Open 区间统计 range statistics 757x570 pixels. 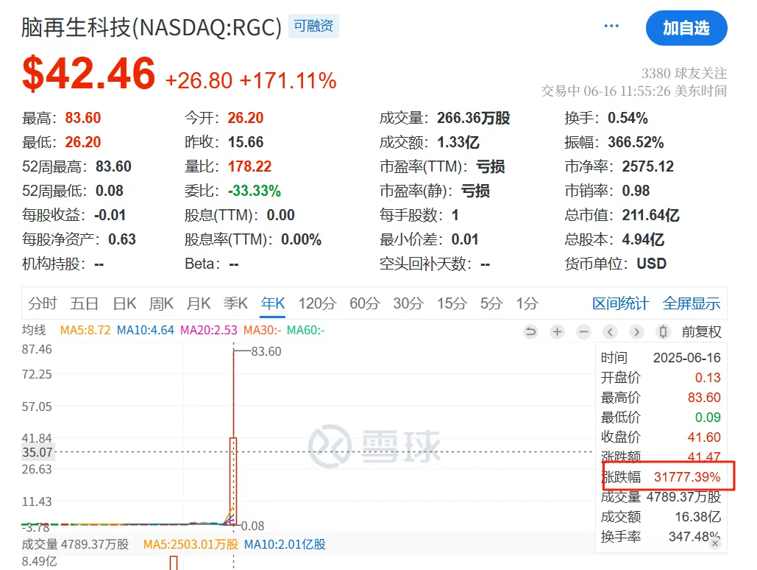pyautogui.click(x=620, y=303)
